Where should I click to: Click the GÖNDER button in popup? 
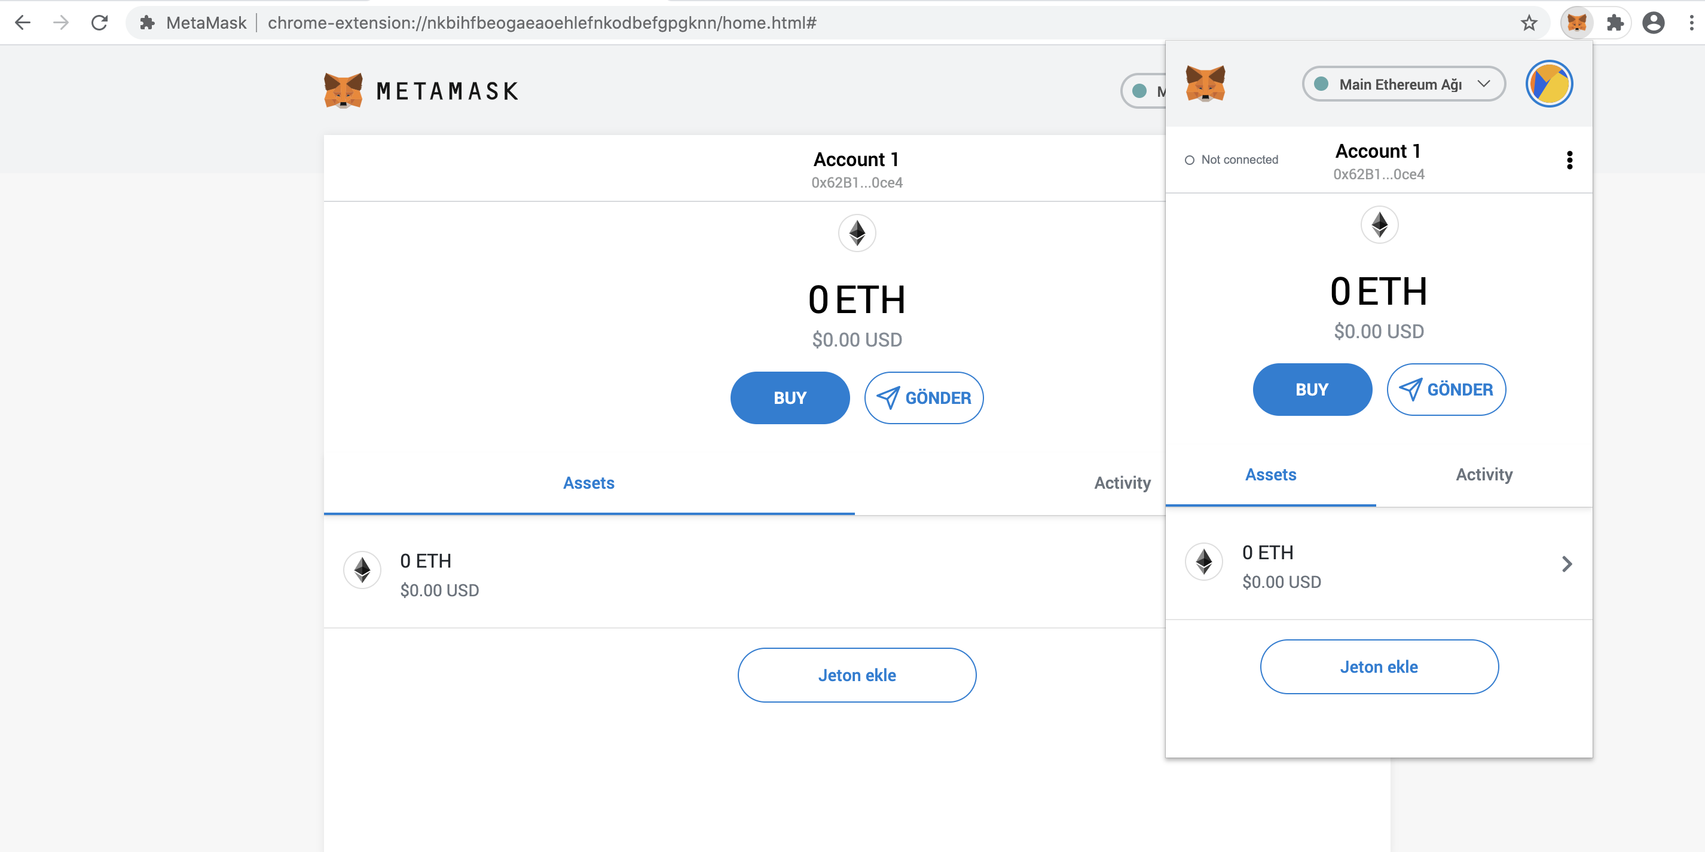tap(1446, 390)
